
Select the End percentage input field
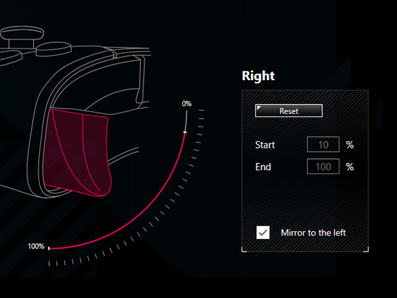click(x=323, y=166)
